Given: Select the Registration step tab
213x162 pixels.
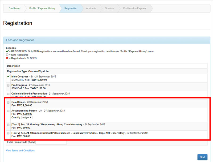Looking at the screenshot, I should [71, 8].
